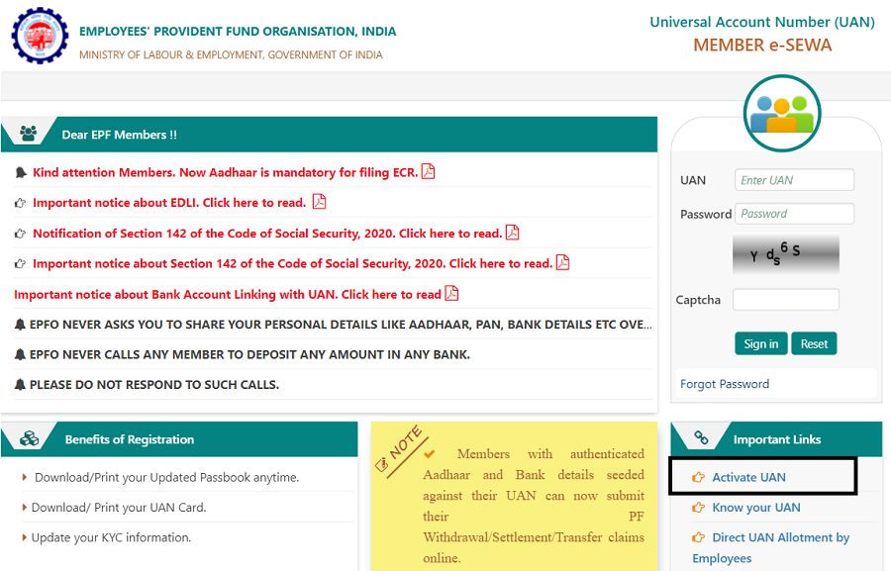Click the Captcha text entry box

(x=785, y=299)
